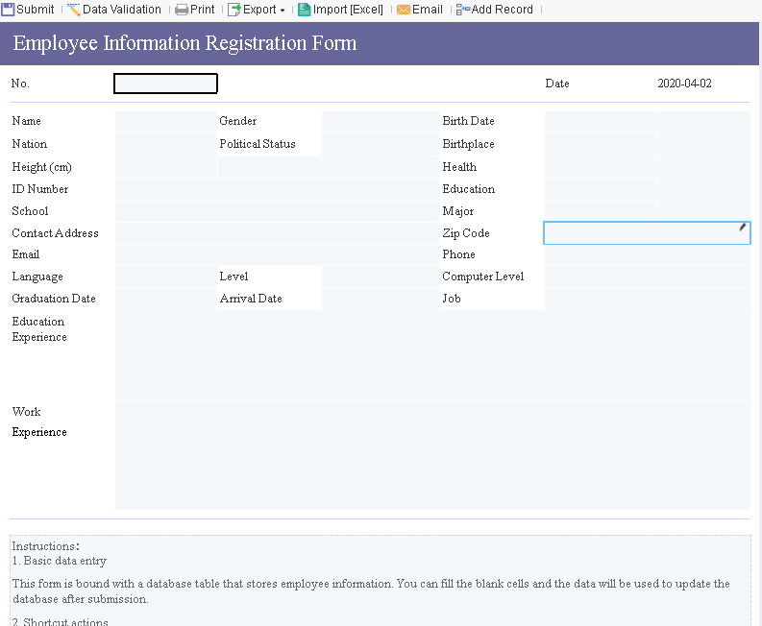Viewport: 762px width, 626px height.
Task: Click the Computer Level input cell
Action: point(648,277)
